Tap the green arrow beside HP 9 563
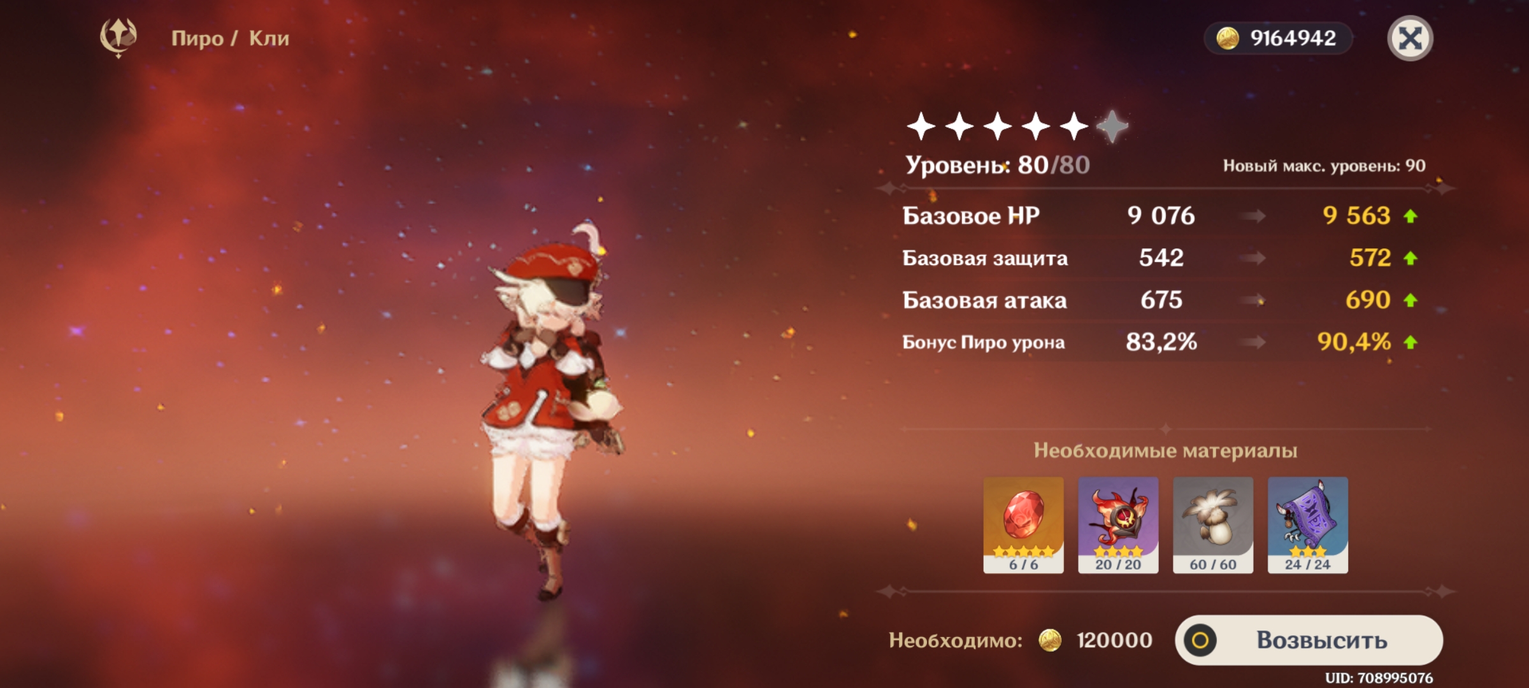 [x=1411, y=216]
